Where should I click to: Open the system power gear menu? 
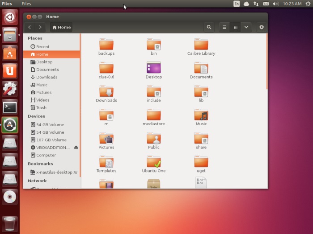pos(308,4)
